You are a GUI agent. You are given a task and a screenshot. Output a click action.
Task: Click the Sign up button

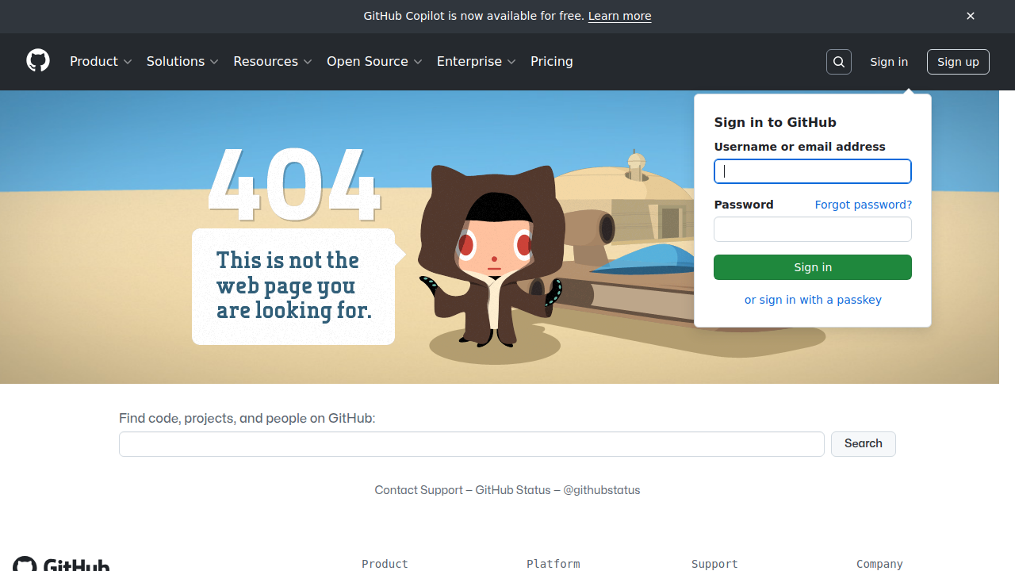[x=958, y=62]
